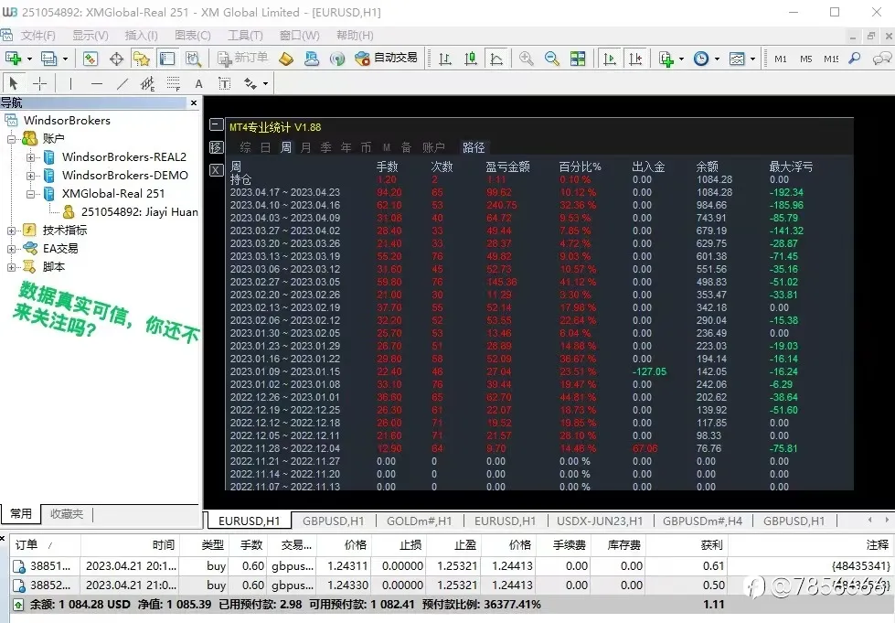Open the 收藏夹 navigator tab
Image resolution: width=895 pixels, height=623 pixels.
pyautogui.click(x=67, y=514)
